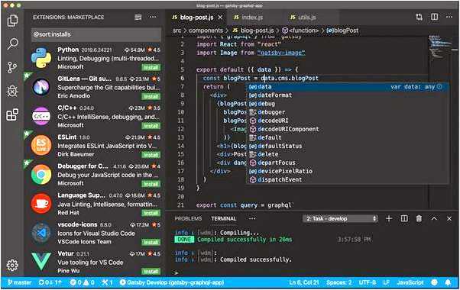Select the dispatchEvent suggestion
The height and width of the screenshot is (290, 460).
pos(347,180)
